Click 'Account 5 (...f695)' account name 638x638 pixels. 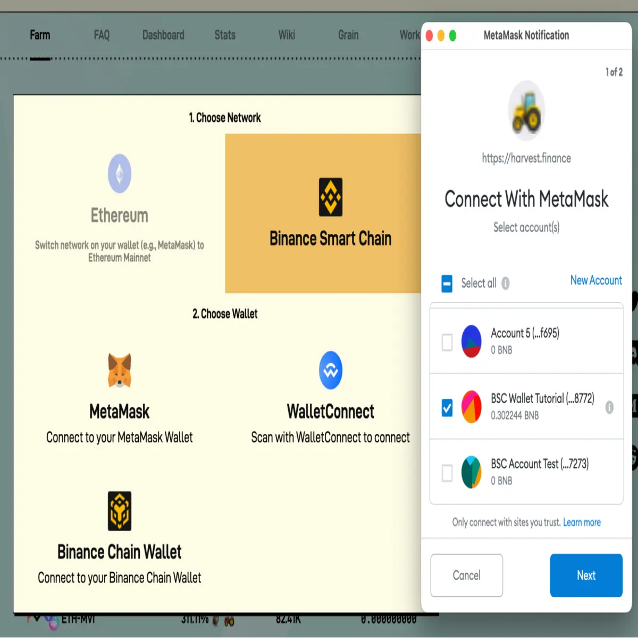(525, 333)
